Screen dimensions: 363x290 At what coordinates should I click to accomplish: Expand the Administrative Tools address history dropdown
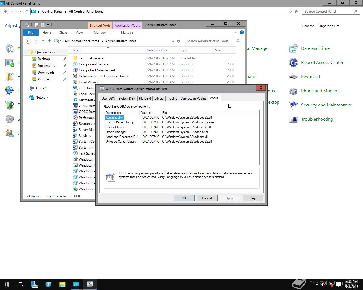click(172, 41)
